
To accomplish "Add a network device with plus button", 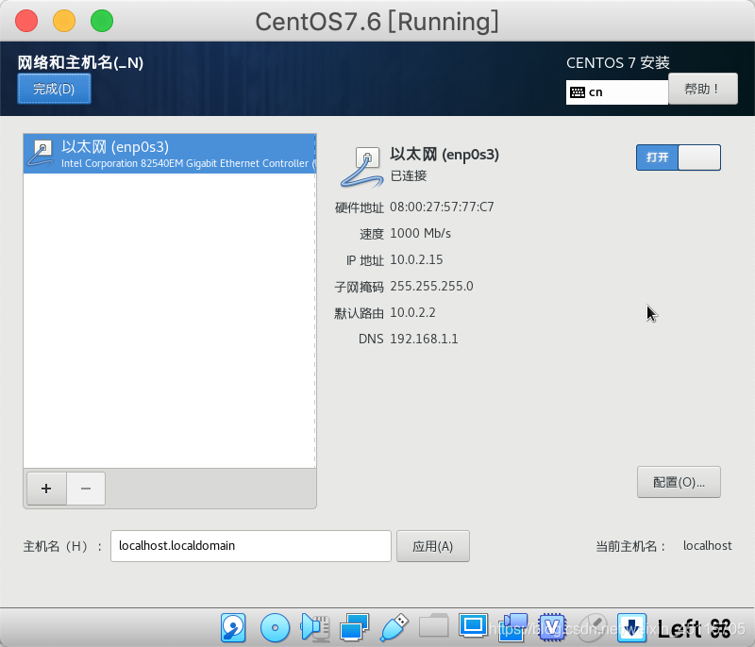I will (46, 489).
